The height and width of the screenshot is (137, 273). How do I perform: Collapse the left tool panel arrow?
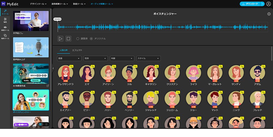click(x=53, y=68)
